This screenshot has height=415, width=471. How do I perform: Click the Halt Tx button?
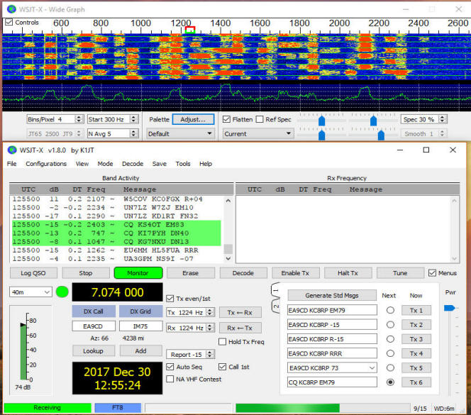coord(348,273)
